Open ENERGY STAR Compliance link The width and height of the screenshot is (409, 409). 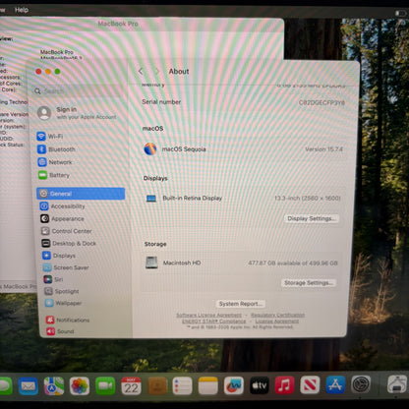click(x=214, y=321)
